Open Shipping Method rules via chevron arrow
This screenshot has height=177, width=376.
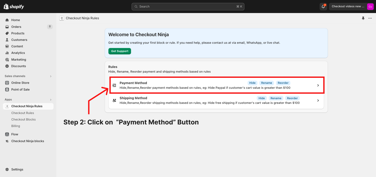318,100
